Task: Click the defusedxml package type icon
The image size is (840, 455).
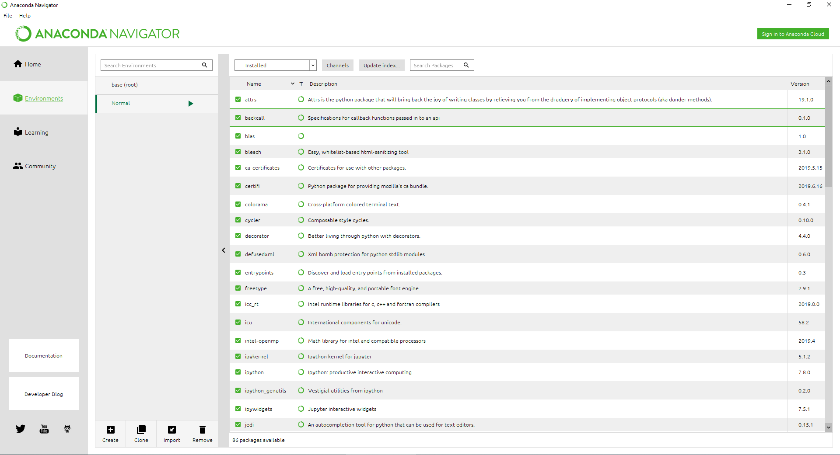Action: pyautogui.click(x=301, y=254)
